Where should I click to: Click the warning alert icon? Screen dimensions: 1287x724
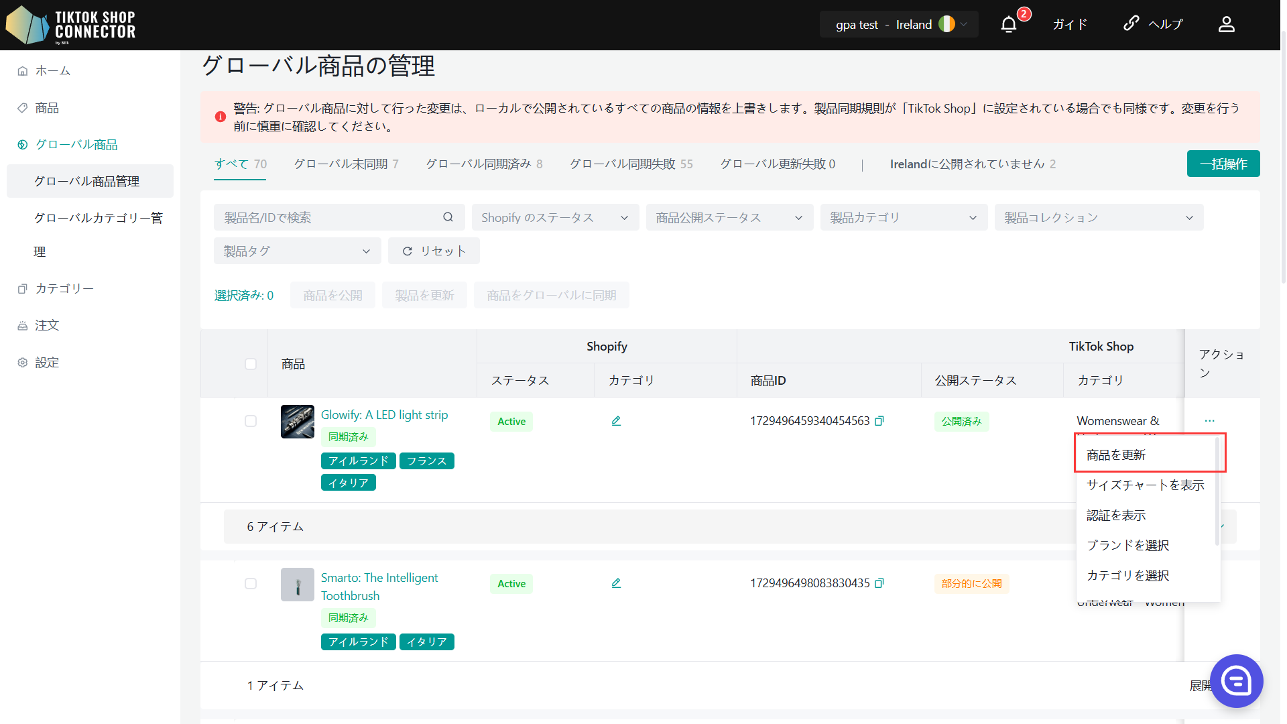point(221,117)
